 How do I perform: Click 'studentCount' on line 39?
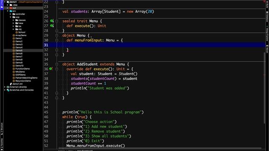pyautogui.click(x=83, y=83)
